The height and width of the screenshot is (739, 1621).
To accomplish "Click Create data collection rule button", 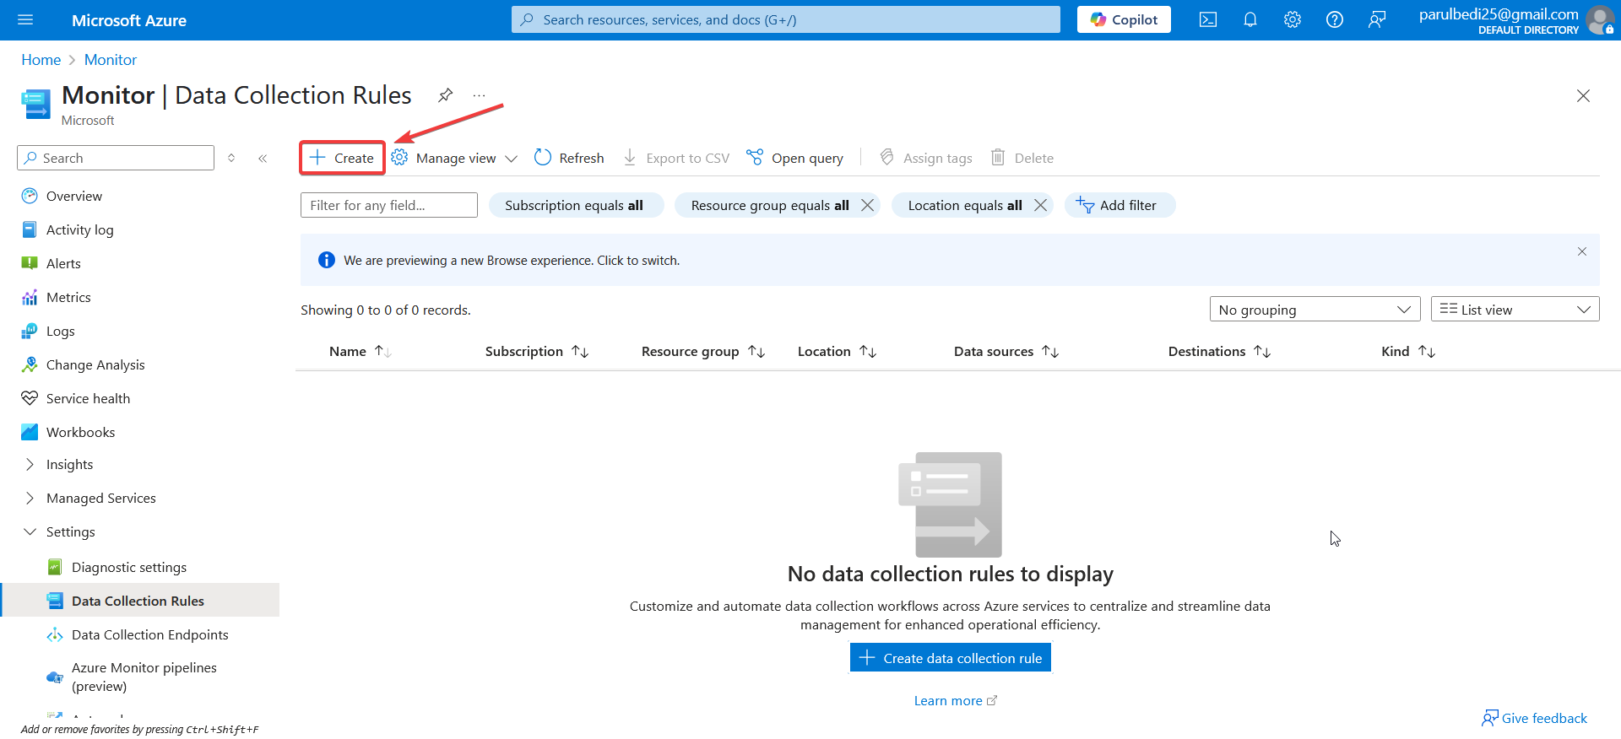I will 951,658.
